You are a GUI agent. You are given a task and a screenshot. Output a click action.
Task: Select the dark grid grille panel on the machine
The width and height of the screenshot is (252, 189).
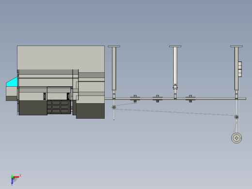[59, 107]
